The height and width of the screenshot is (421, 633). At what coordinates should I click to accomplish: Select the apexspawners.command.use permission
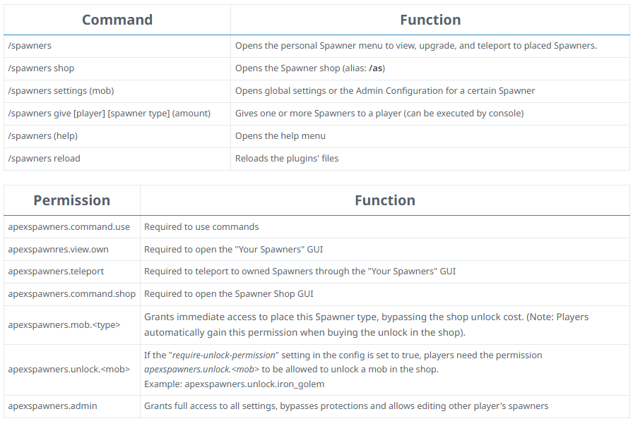pos(69,227)
